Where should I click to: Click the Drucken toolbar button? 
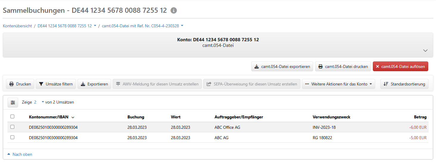[20, 84]
